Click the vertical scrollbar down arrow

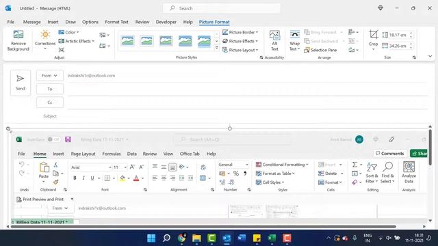[x=430, y=221]
